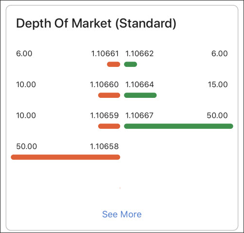
Task: Select ask price 1.10664
Action: (139, 85)
